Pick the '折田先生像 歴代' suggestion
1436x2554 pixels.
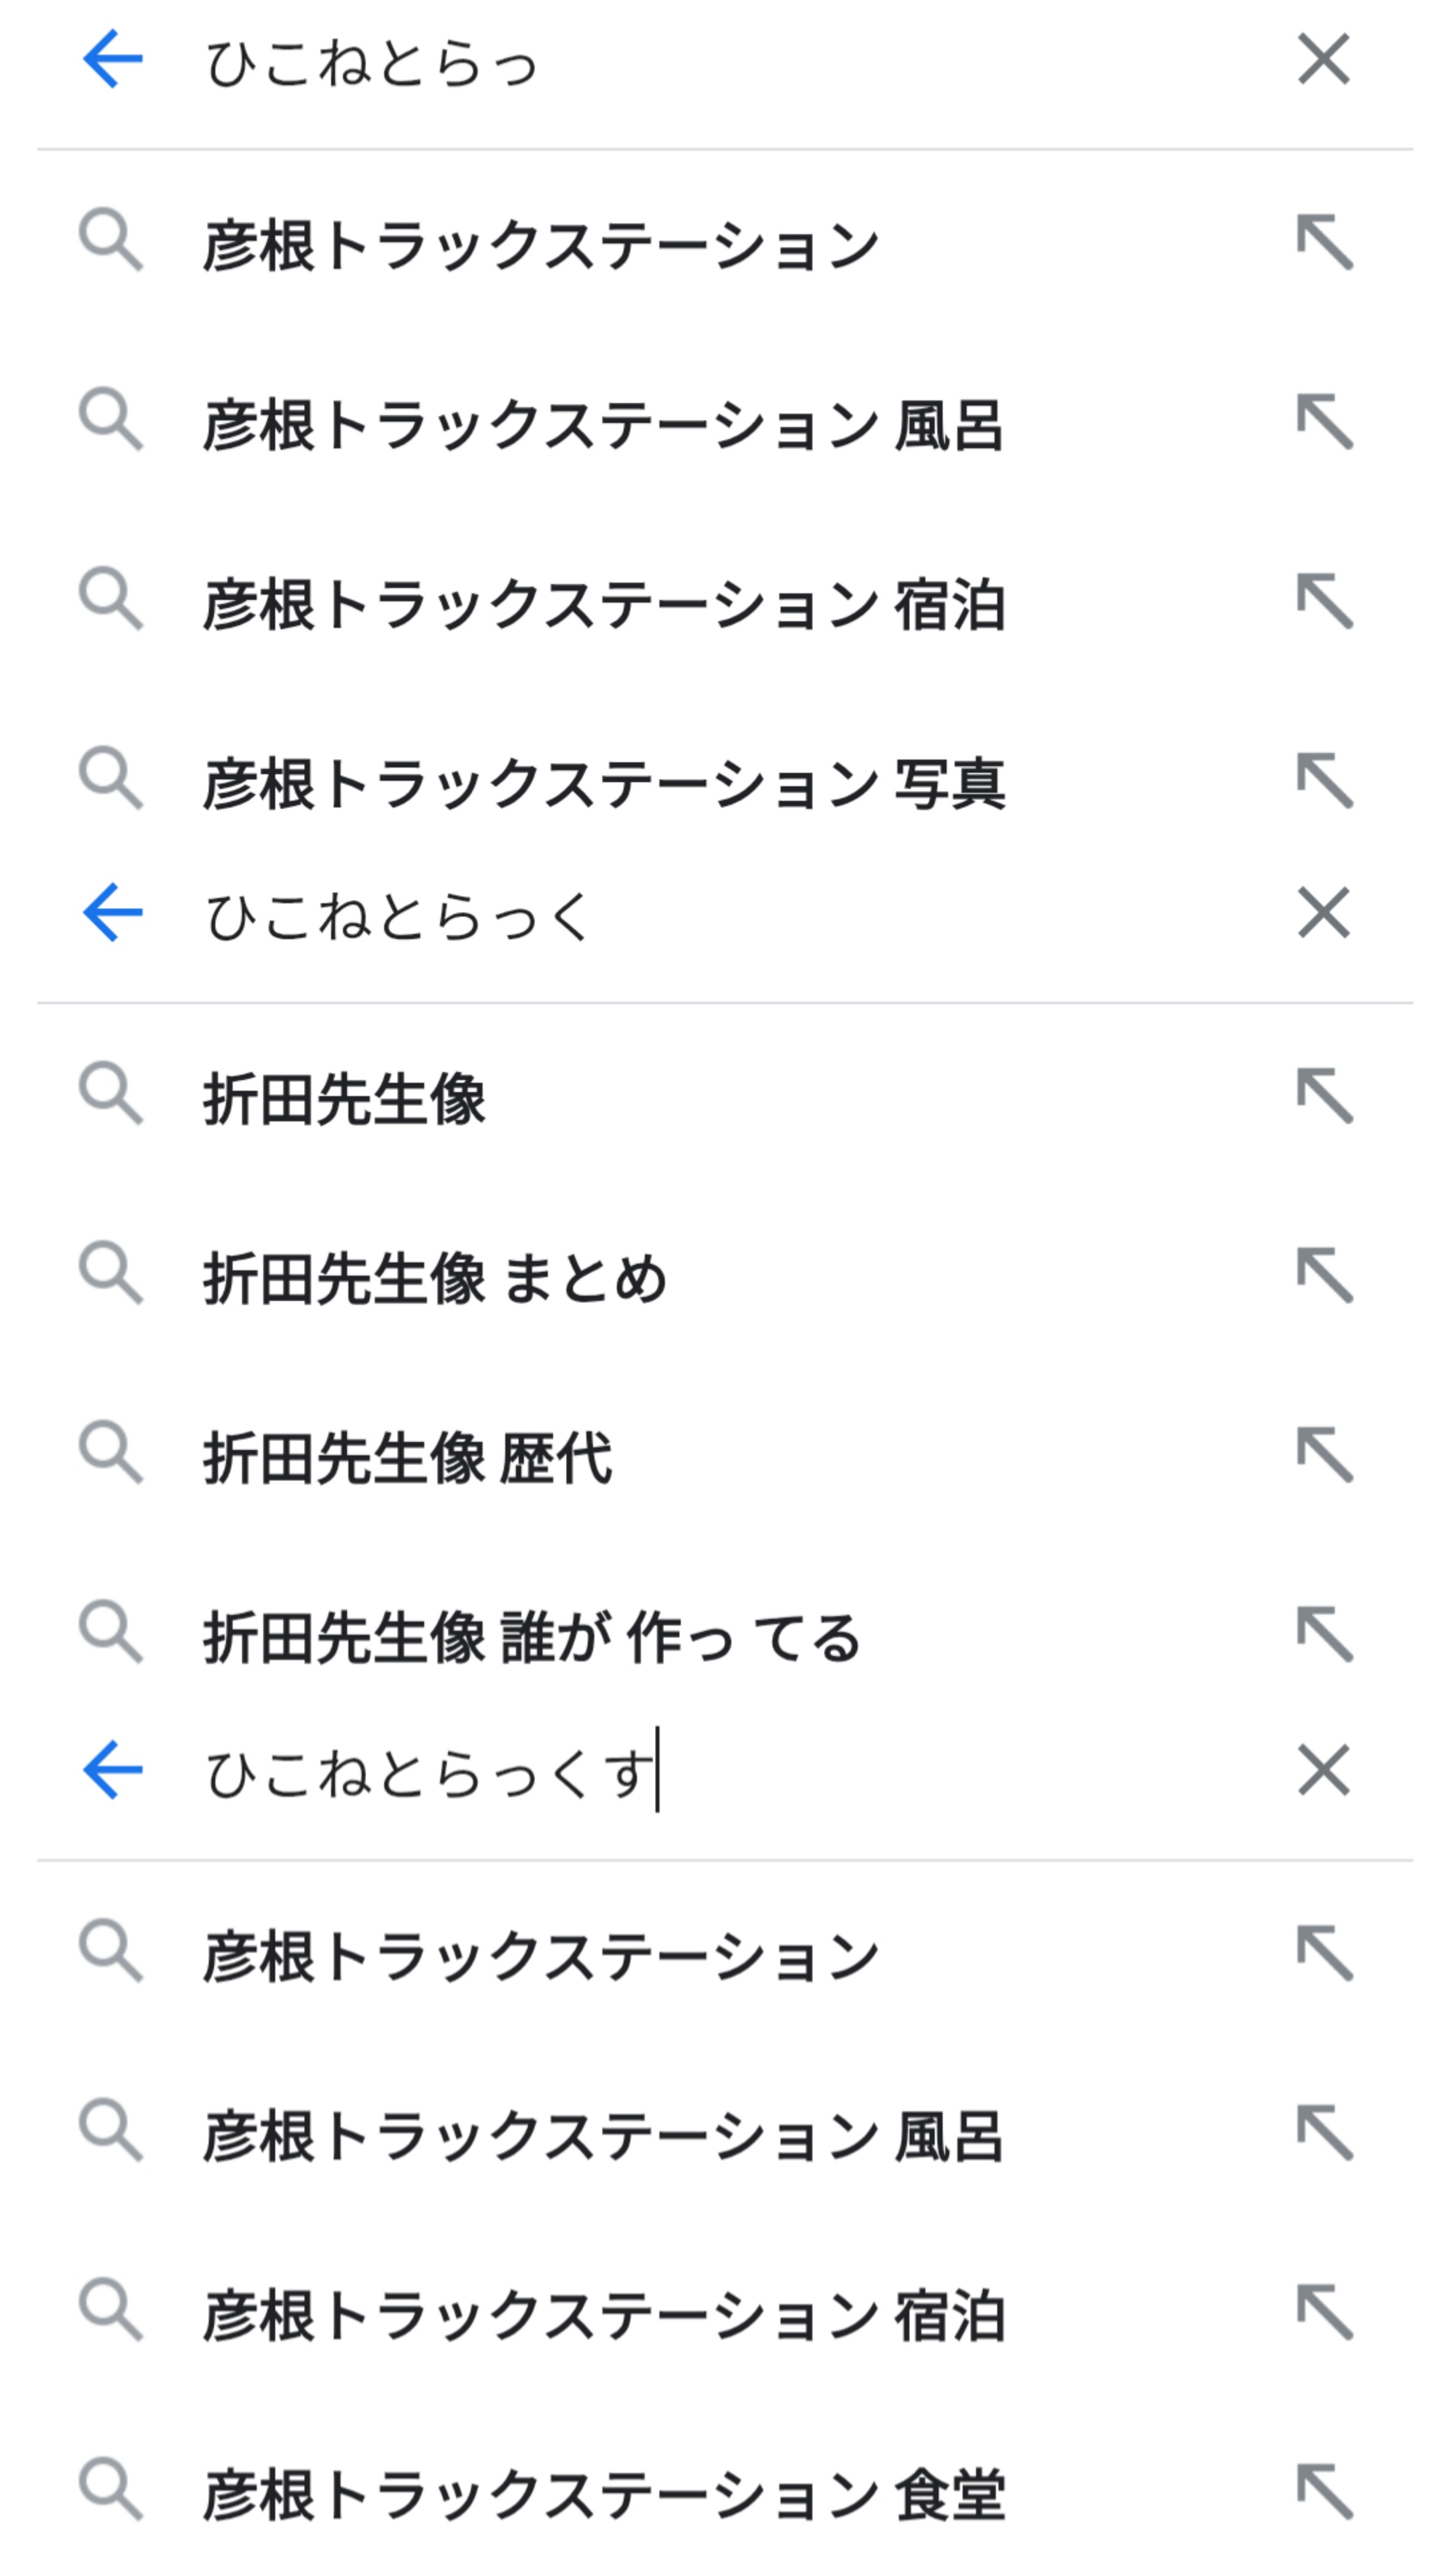[408, 1457]
